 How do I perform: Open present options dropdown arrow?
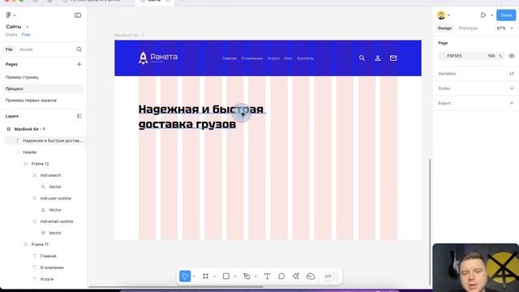click(x=492, y=15)
